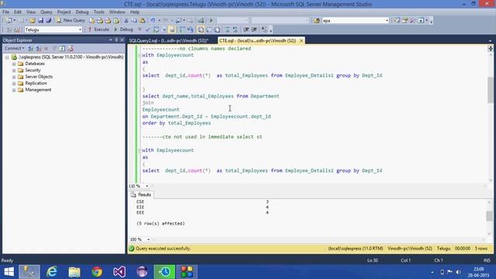This screenshot has width=496, height=279.
Task: Open the Tools menu
Action: click(x=98, y=12)
